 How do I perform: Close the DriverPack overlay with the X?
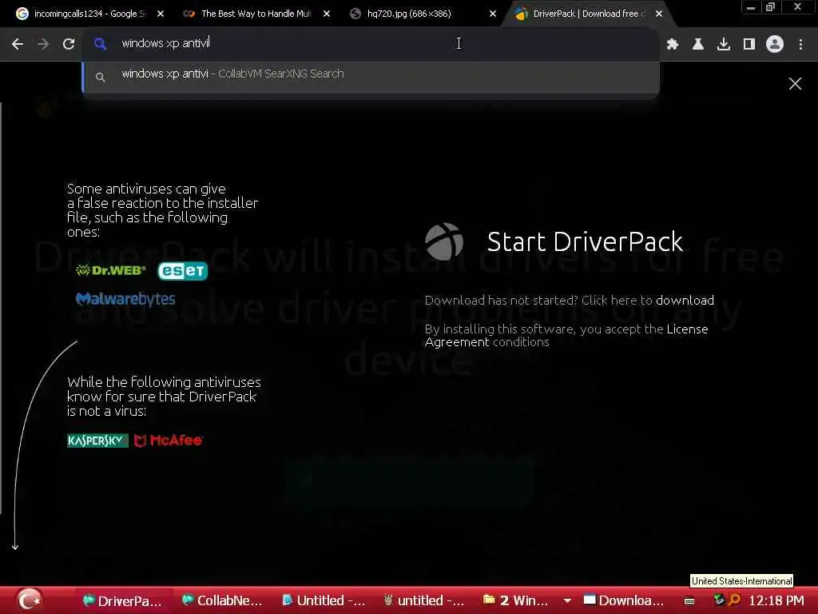point(795,83)
